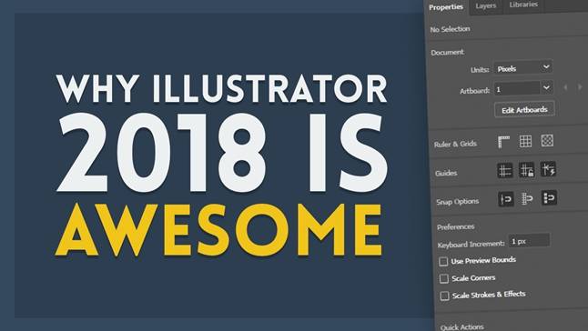Enable Snap to Grid icon in Snap Options

tap(527, 198)
